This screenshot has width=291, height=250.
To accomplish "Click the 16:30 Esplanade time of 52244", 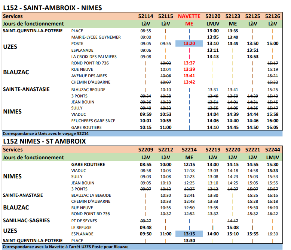I will point(273,234).
